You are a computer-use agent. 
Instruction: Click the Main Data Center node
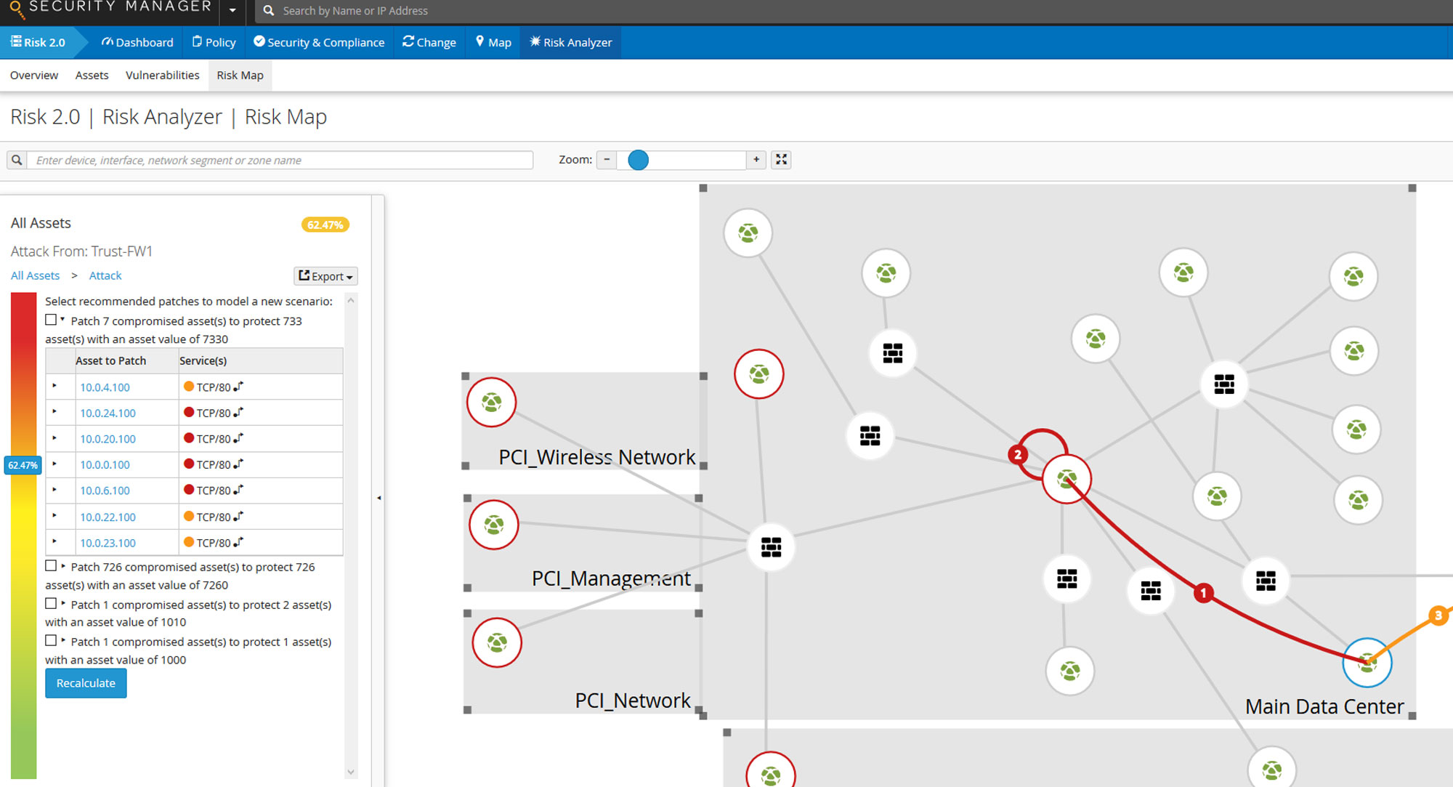tap(1367, 663)
